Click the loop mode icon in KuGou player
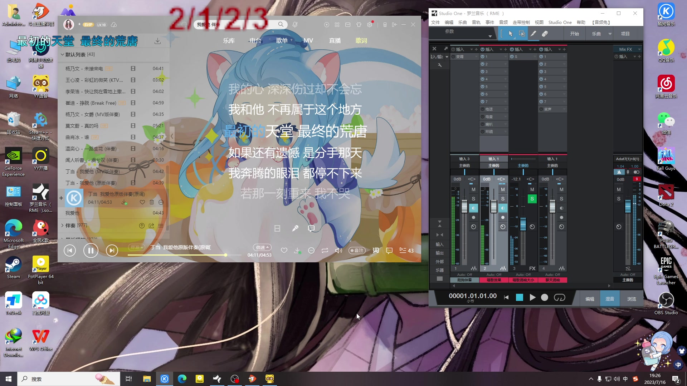Screen dimensions: 687x386 pyautogui.click(x=325, y=251)
